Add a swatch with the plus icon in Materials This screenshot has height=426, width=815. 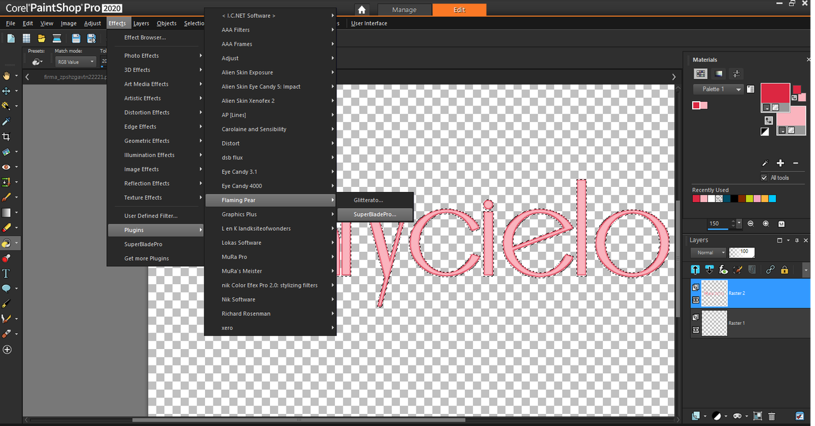coord(780,163)
